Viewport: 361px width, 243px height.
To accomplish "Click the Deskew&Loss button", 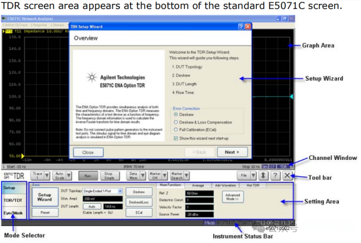I will click(139, 202).
